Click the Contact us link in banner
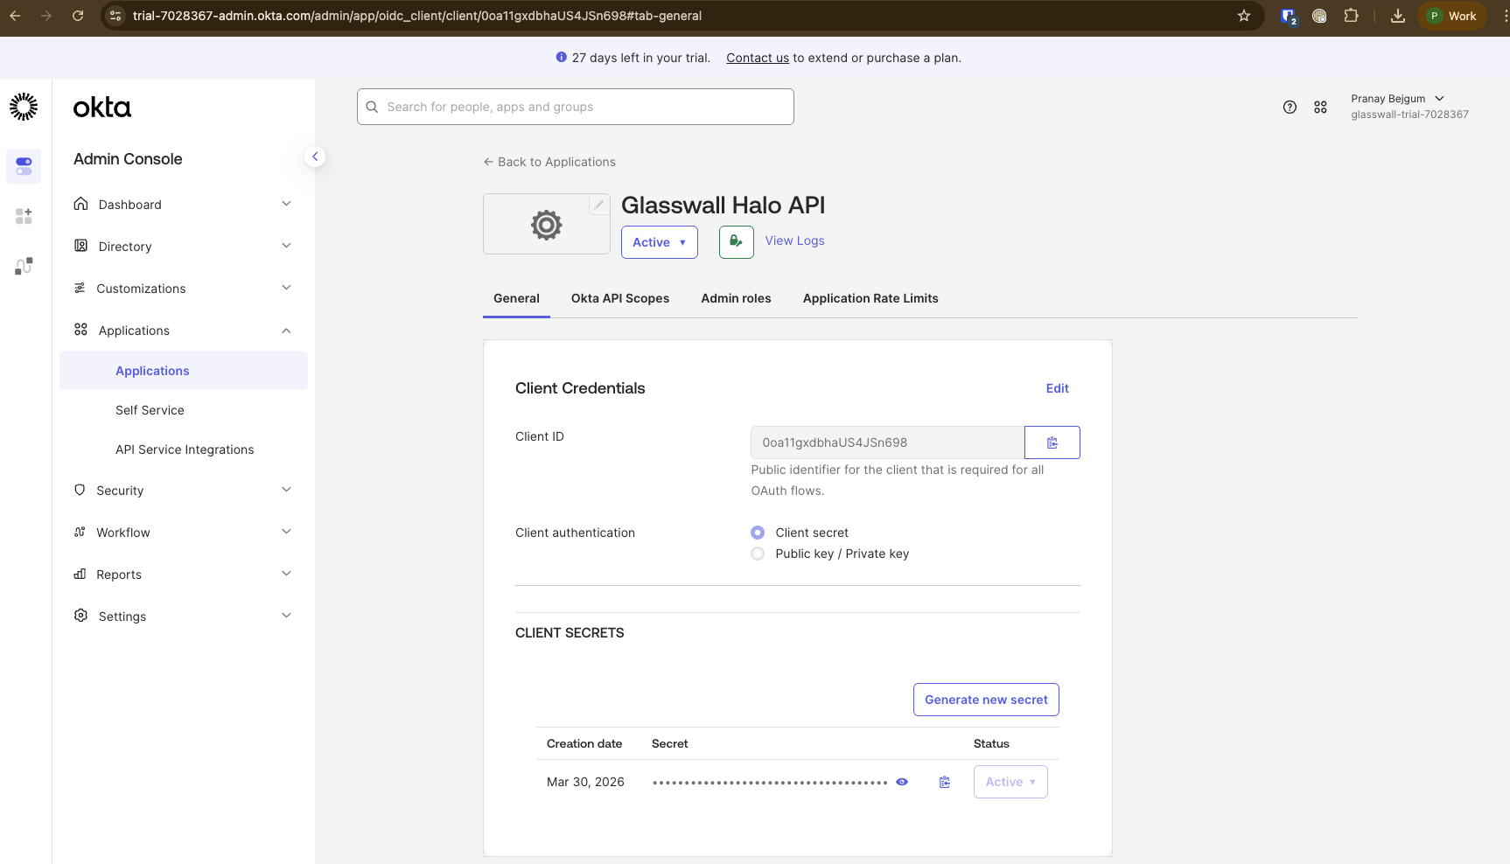1510x864 pixels. point(758,58)
